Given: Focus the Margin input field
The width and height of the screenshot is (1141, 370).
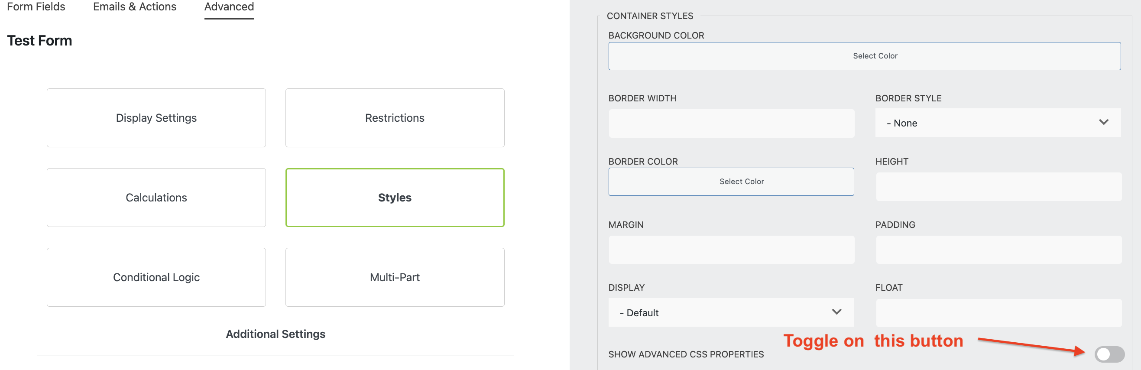Looking at the screenshot, I should 731,250.
